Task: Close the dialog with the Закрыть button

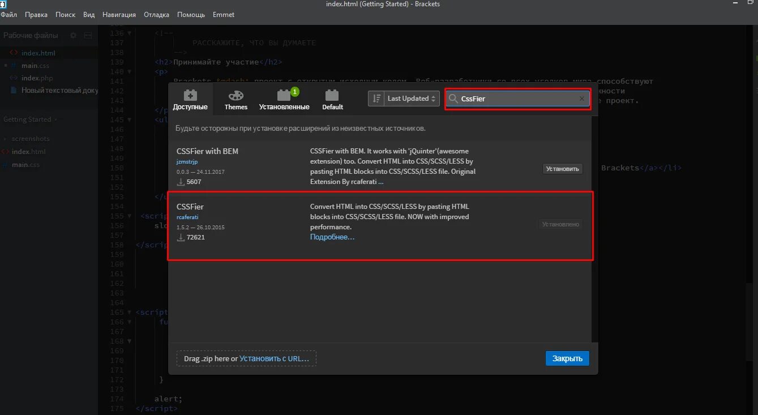Action: [x=567, y=358]
